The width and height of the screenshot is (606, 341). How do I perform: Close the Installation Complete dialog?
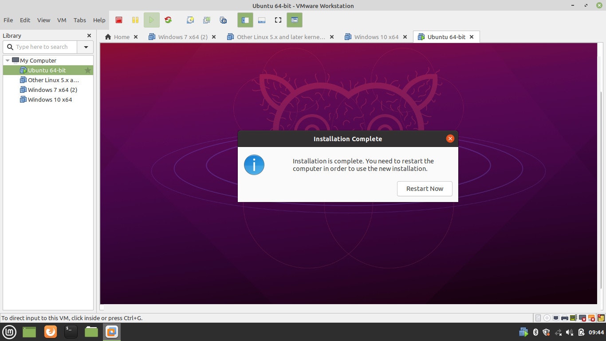pyautogui.click(x=450, y=139)
